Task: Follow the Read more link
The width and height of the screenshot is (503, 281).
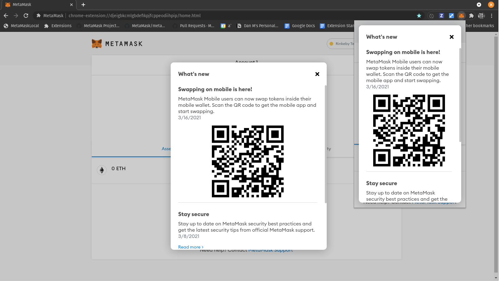Action: (191, 247)
